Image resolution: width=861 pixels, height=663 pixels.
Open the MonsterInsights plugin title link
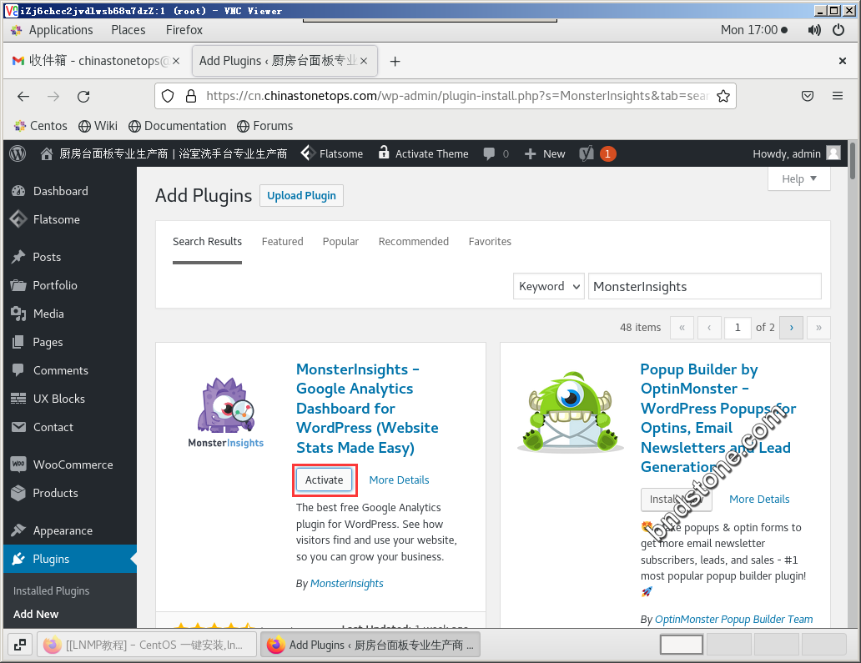[367, 409]
